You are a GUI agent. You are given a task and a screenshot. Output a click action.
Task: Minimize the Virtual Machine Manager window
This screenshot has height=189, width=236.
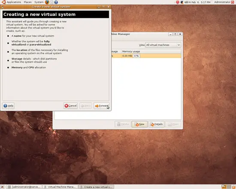click(x=170, y=34)
